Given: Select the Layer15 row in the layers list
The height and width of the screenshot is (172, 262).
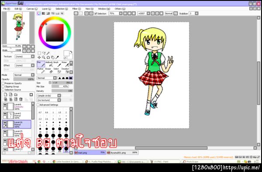Looking at the screenshot, I should [17, 133].
